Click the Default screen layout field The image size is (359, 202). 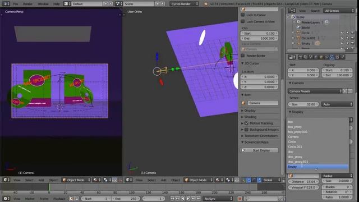coord(87,4)
